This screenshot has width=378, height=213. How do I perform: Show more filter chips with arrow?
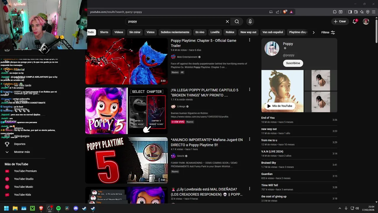[x=314, y=33]
